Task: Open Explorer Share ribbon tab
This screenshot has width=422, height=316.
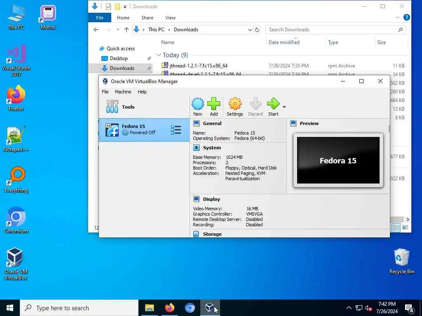Action: coord(147,18)
